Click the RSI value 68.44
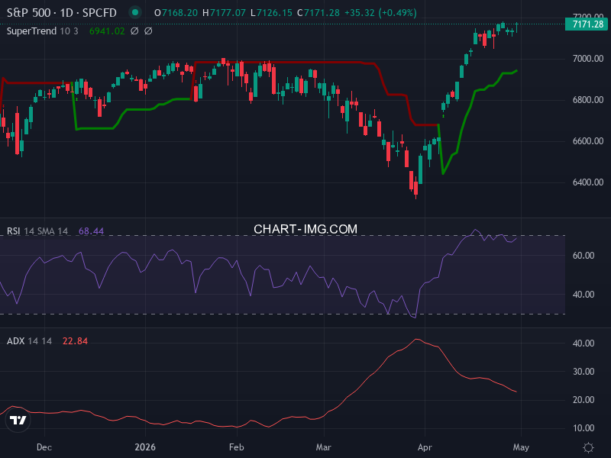This screenshot has width=611, height=458. pos(92,229)
